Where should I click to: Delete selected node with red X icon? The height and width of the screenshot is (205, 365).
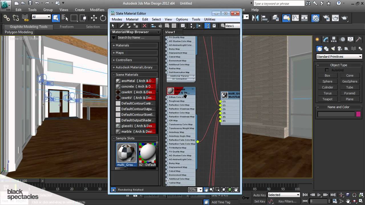click(145, 26)
